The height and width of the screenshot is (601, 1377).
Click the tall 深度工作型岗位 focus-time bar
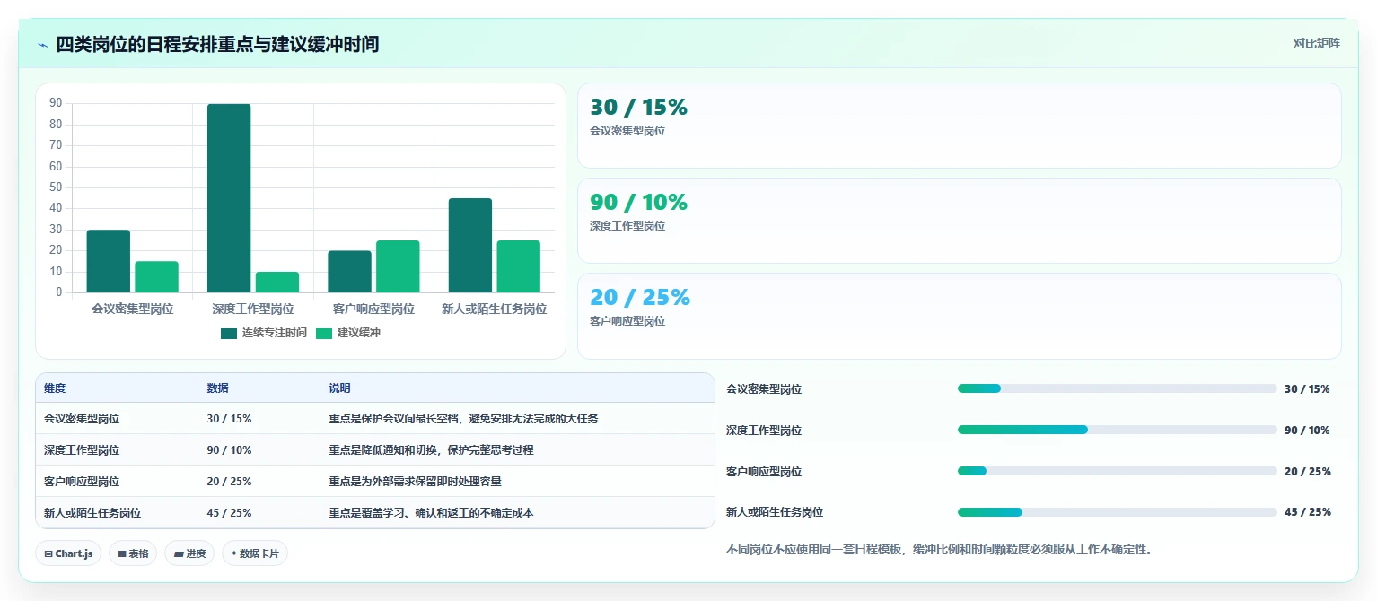(229, 198)
